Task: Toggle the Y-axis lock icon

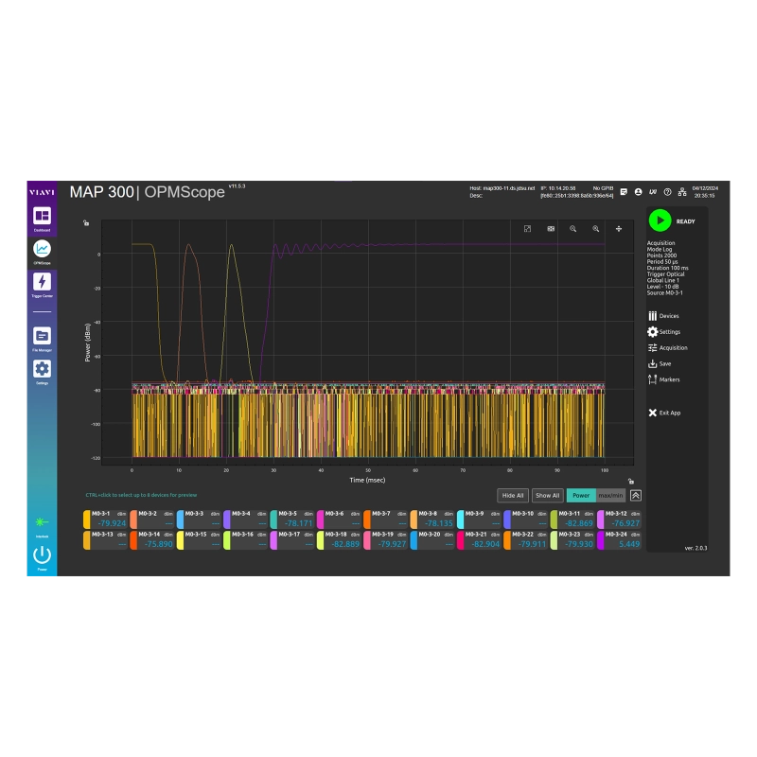Action: [x=86, y=222]
